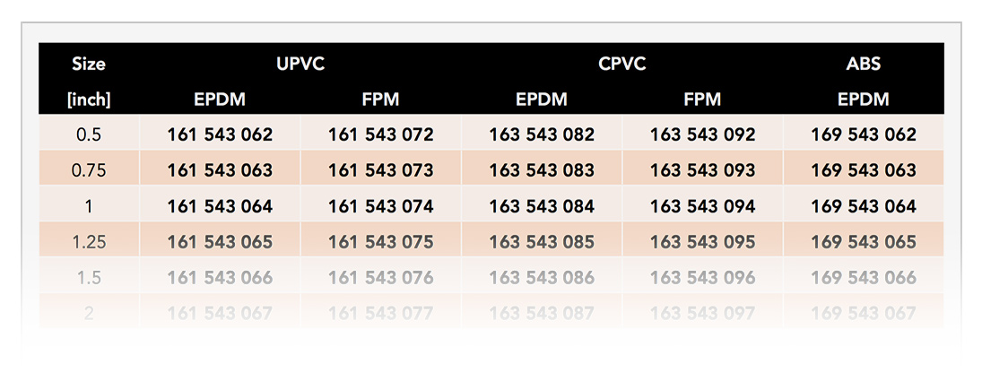The image size is (982, 381).
Task: Click the Size column header
Action: (x=88, y=64)
